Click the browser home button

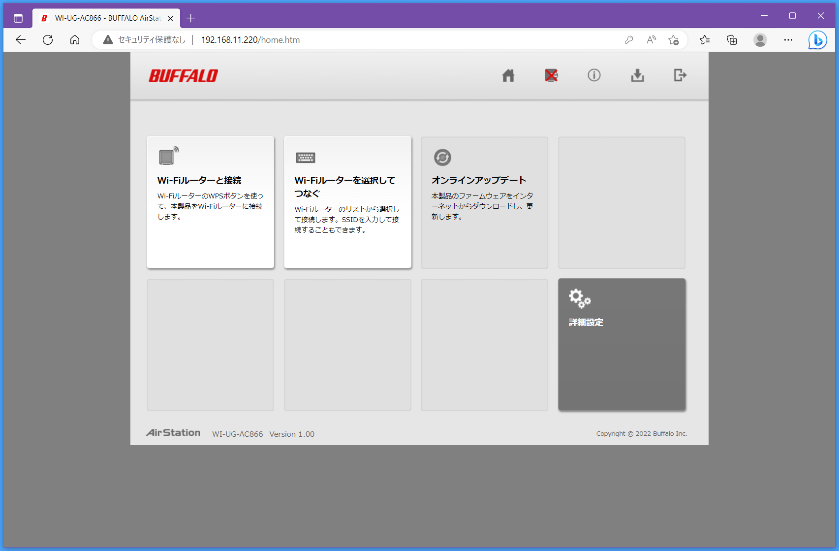point(75,40)
